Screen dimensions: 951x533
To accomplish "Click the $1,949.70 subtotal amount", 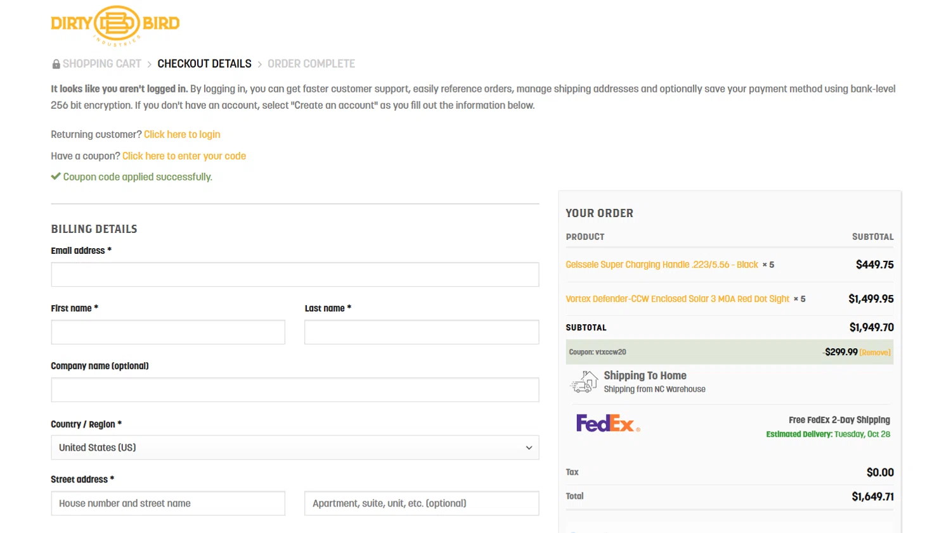I will [871, 327].
